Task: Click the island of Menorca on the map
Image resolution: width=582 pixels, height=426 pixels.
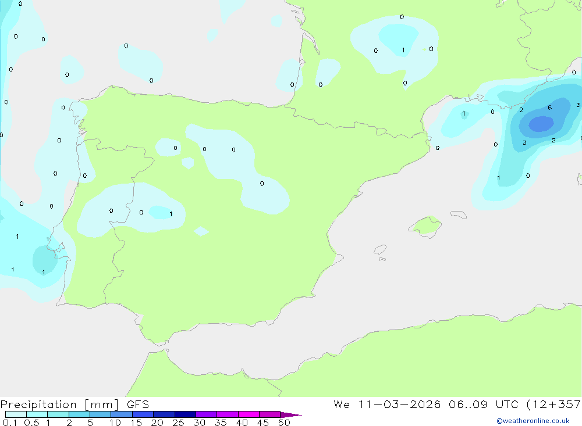Action: (x=459, y=214)
